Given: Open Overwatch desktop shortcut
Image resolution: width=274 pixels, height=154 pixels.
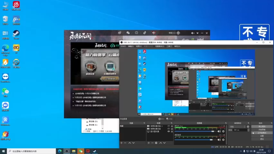Looking at the screenshot, I should point(16,64).
